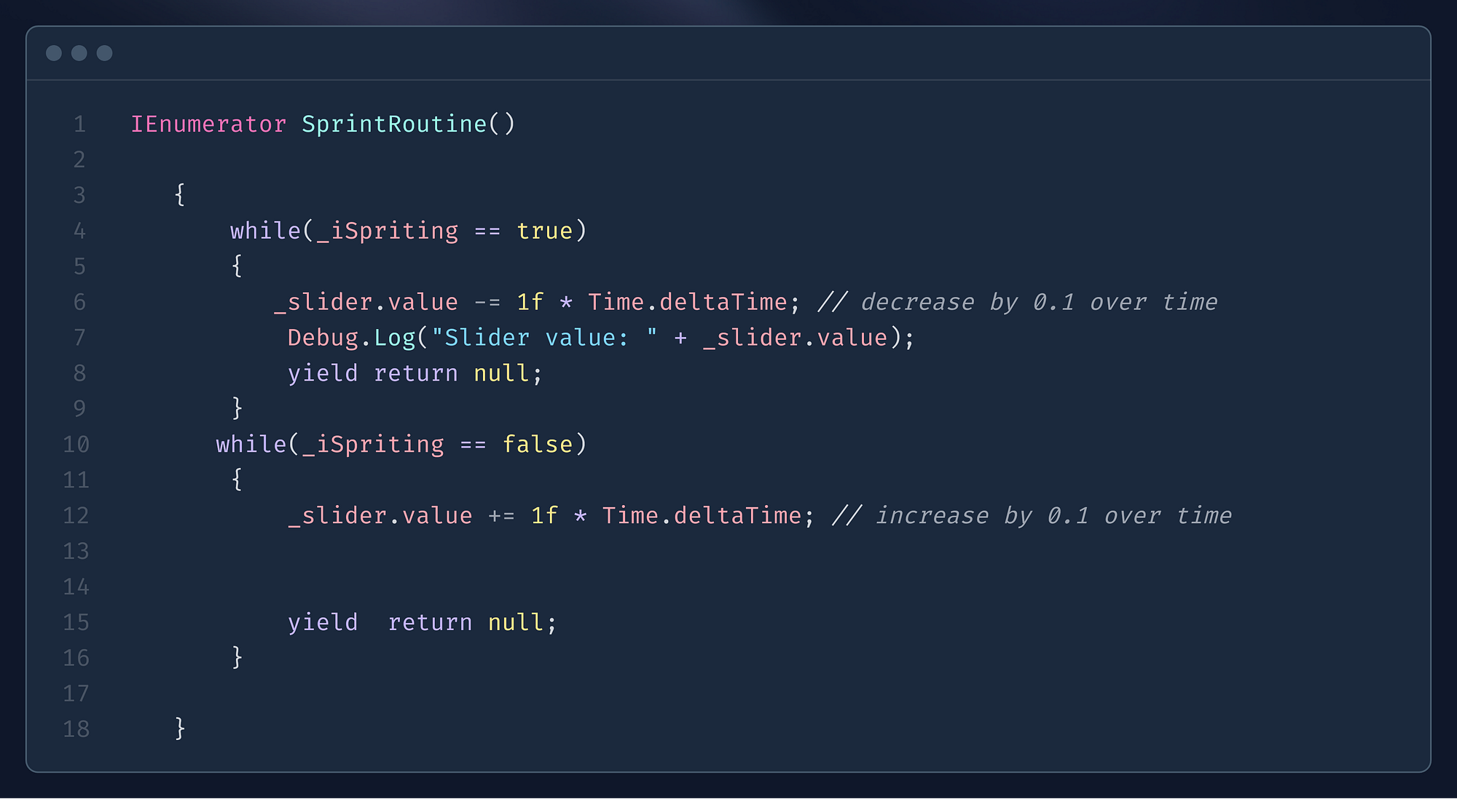
Task: Click the Debug.Log call
Action: click(x=351, y=338)
